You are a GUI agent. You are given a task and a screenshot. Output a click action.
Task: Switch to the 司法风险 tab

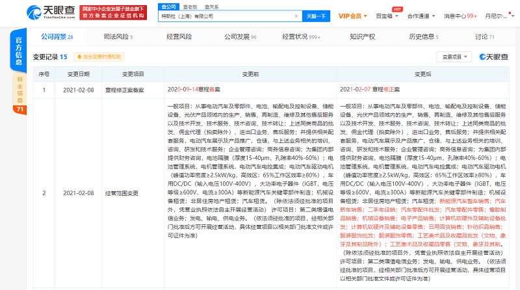click(x=118, y=37)
